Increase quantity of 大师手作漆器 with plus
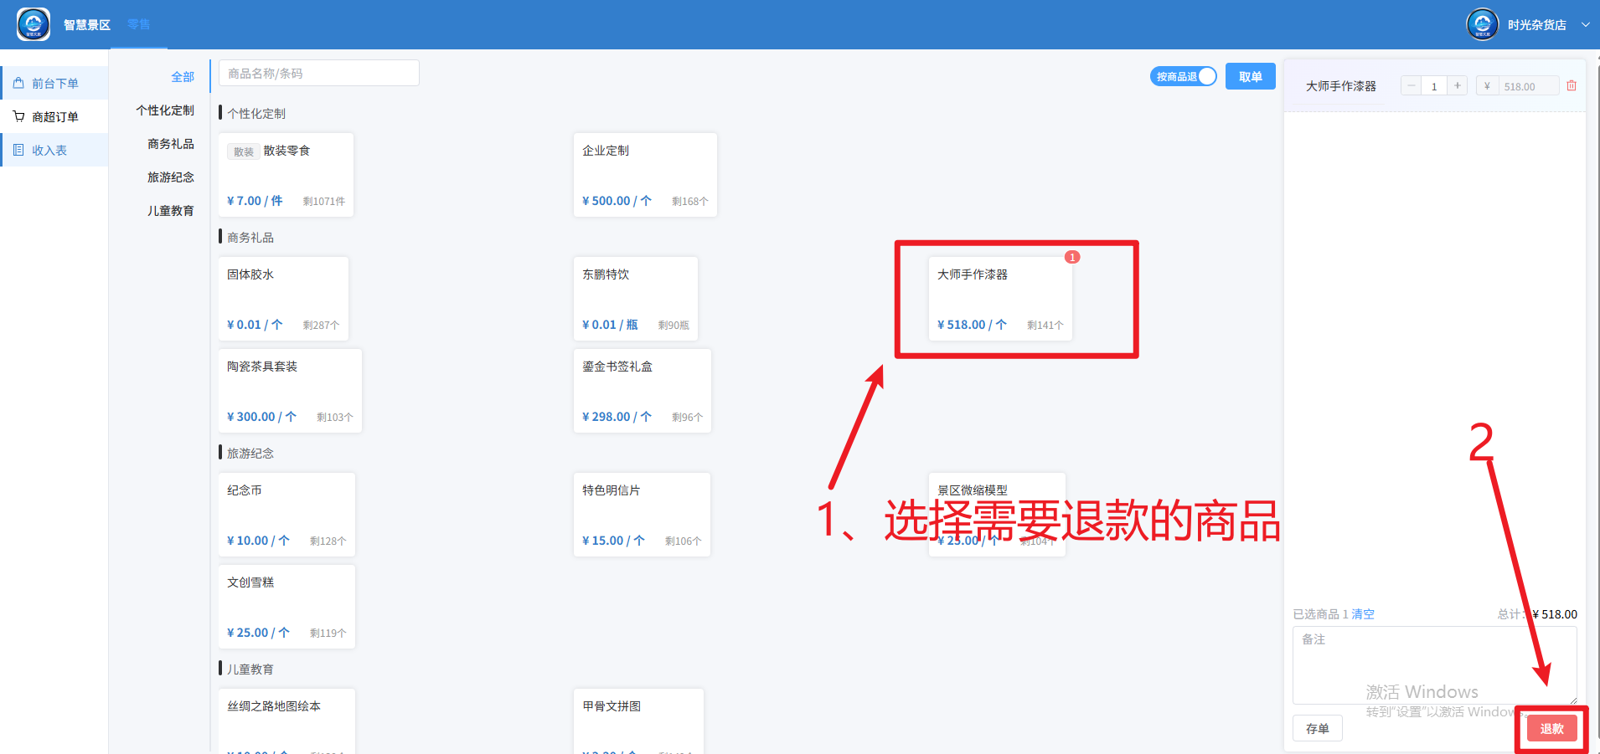The width and height of the screenshot is (1600, 754). (1458, 85)
